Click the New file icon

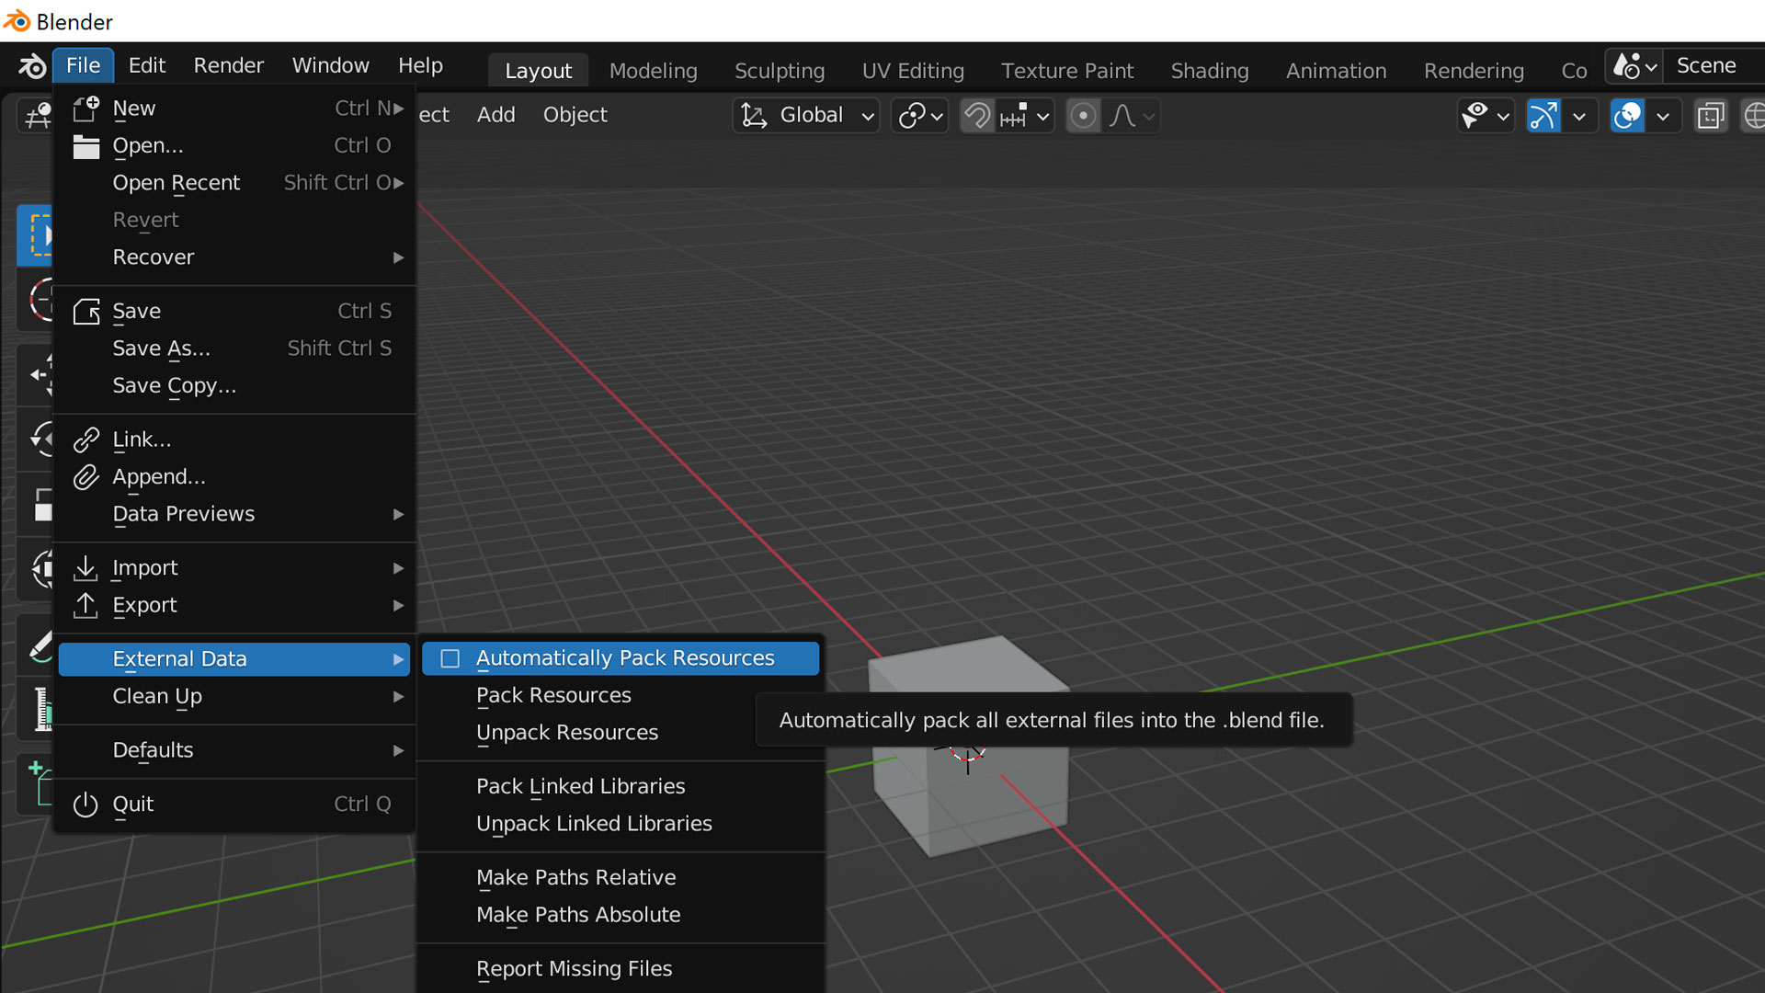point(85,108)
